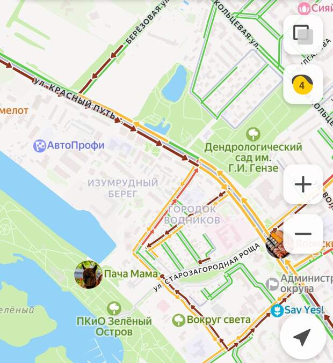Tap the ул. Старозагородная Роща street label
The width and height of the screenshot is (333, 363).
pyautogui.click(x=207, y=267)
